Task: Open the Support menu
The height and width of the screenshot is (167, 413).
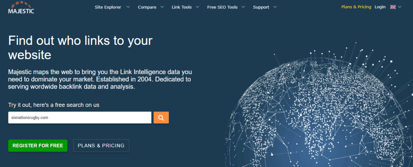Action: pos(261,7)
